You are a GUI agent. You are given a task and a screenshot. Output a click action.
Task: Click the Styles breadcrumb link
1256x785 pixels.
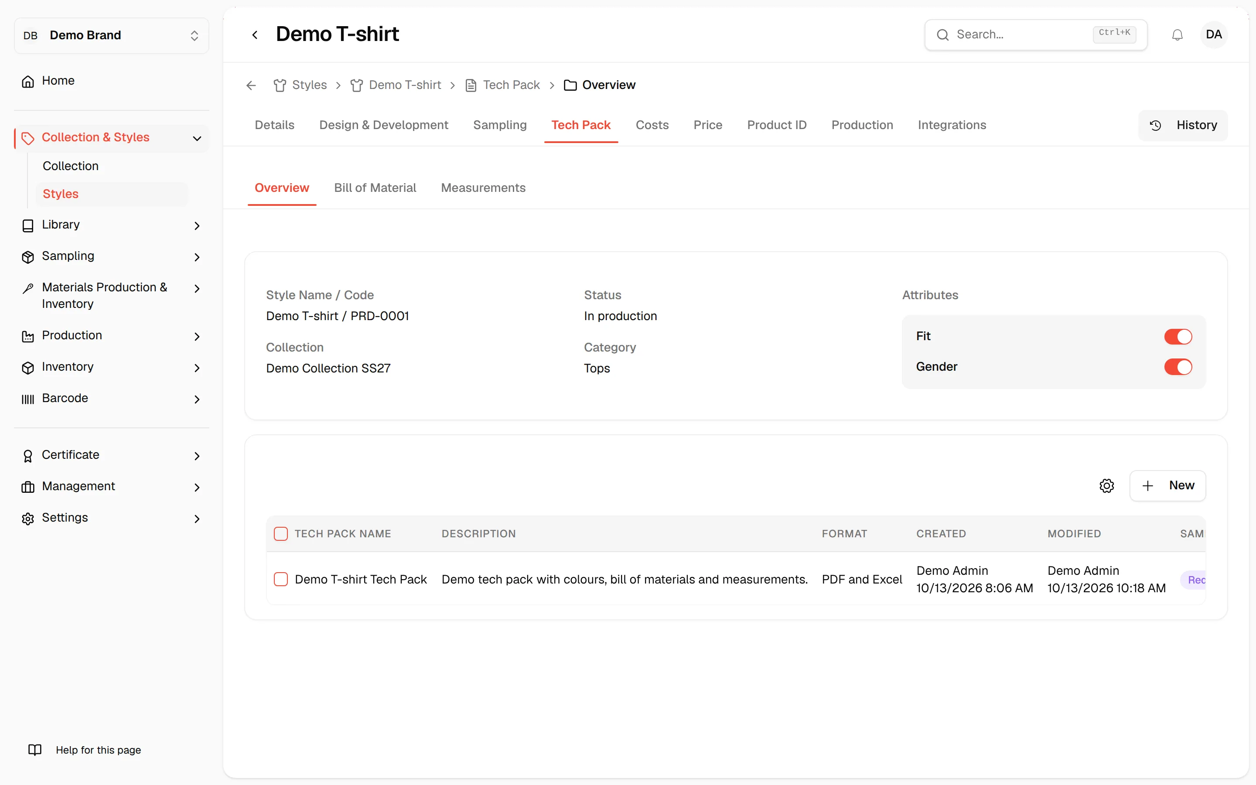[309, 85]
